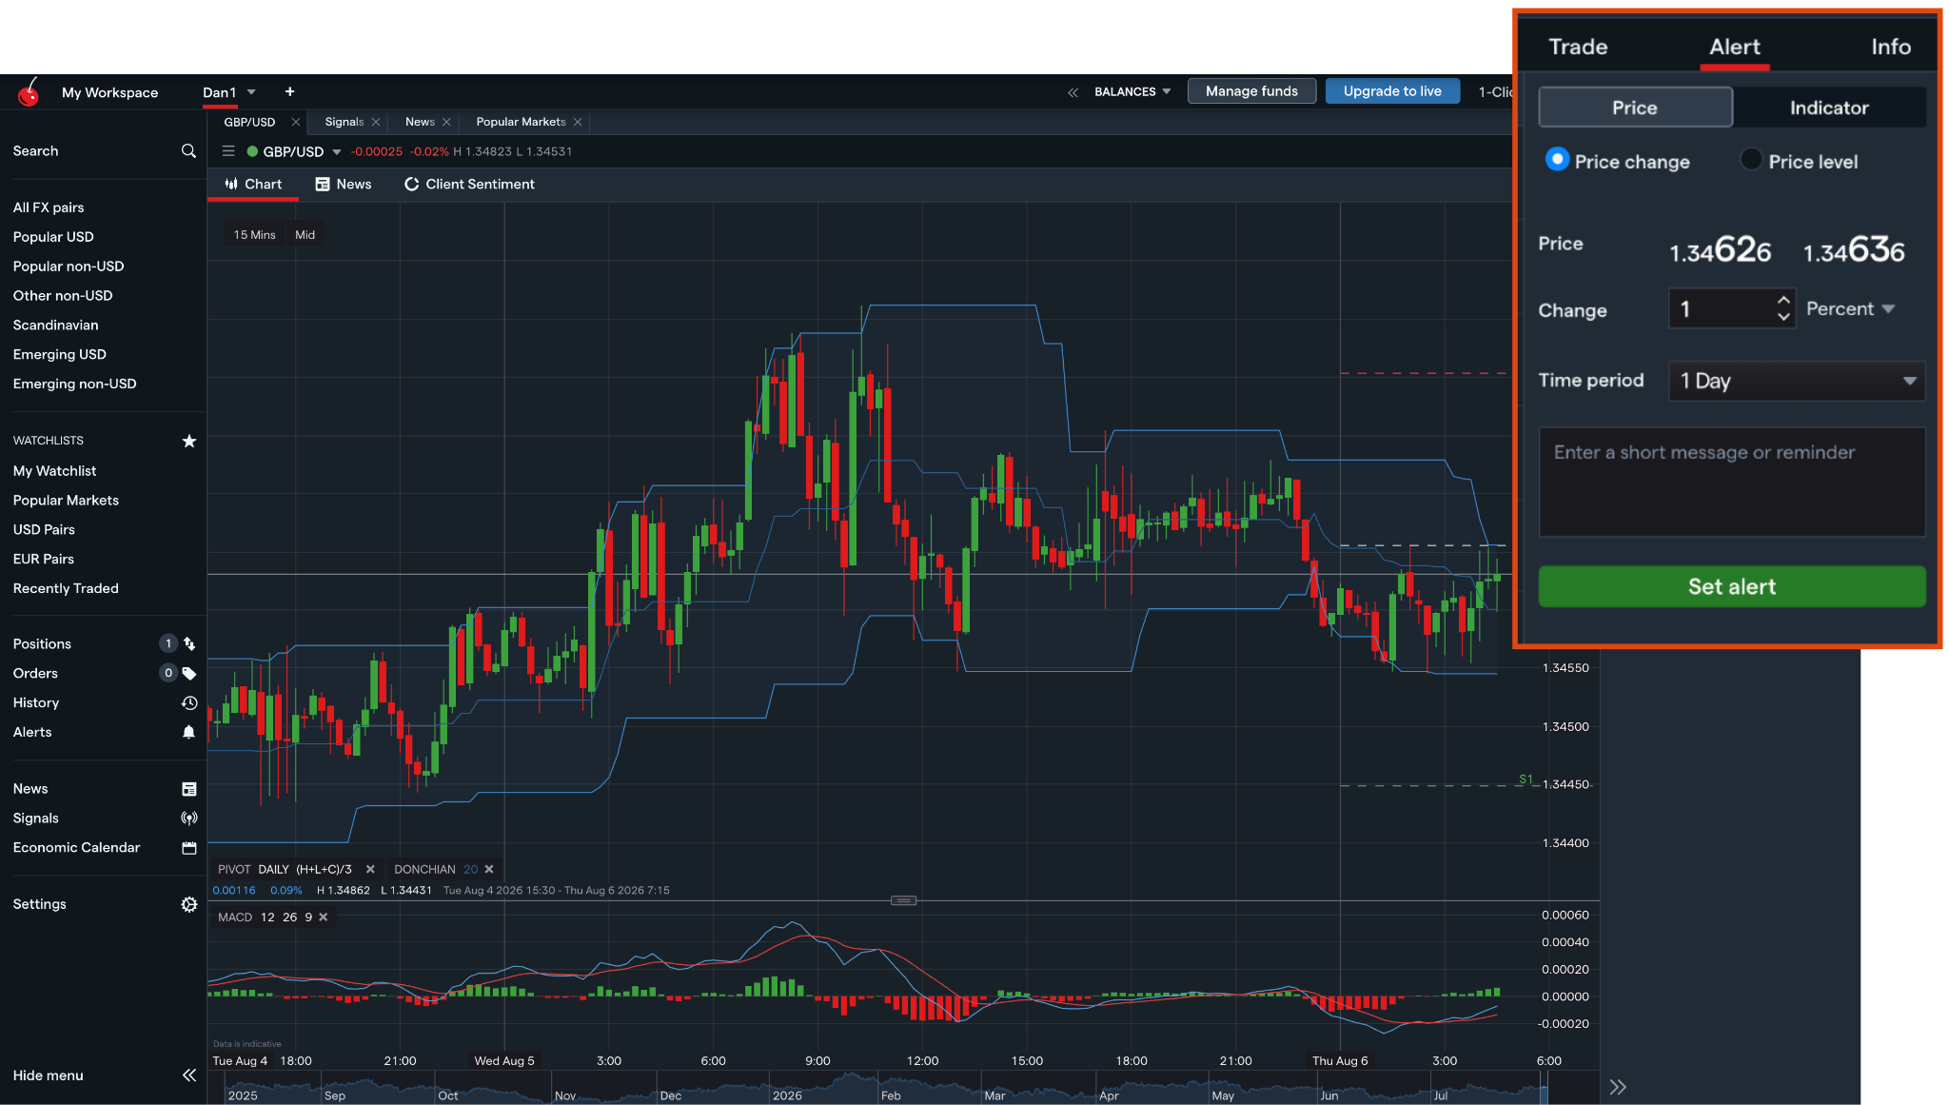Click the DONCHIAN period value 20
1949x1105 pixels.
click(x=471, y=869)
